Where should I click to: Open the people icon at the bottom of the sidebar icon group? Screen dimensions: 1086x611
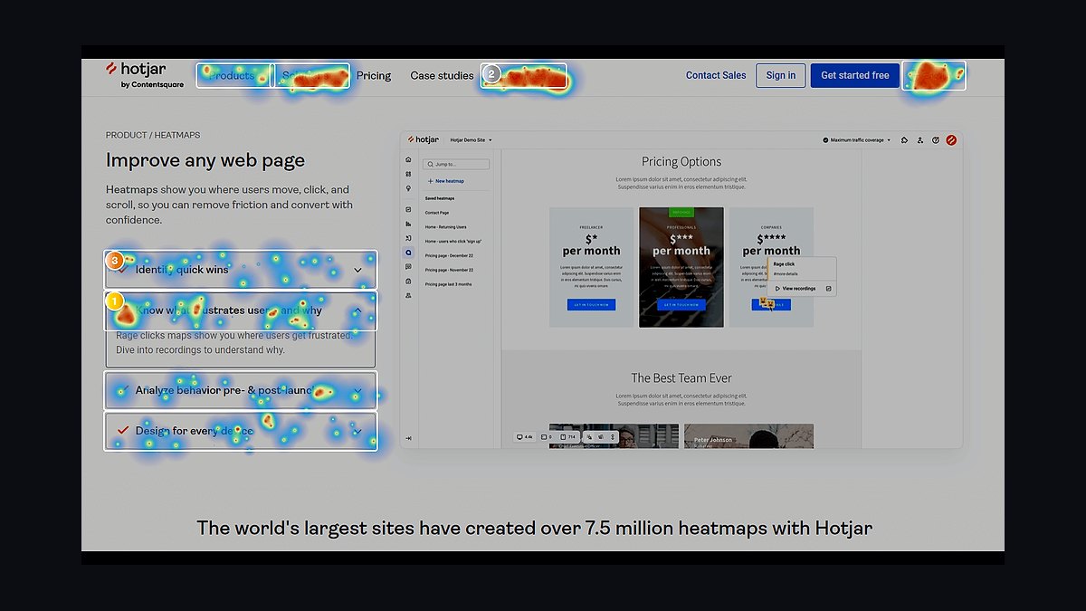(408, 295)
